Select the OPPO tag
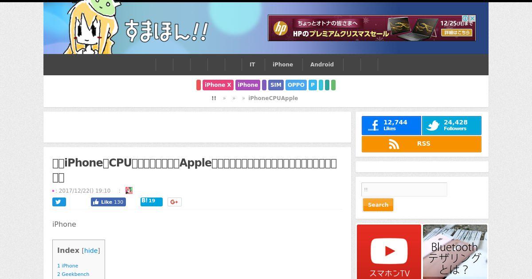 [296, 85]
